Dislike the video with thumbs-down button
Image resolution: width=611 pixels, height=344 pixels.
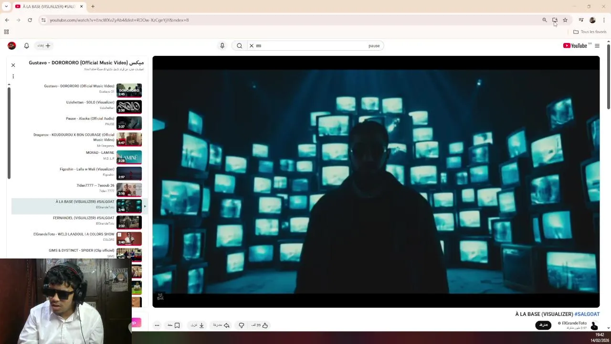click(242, 325)
